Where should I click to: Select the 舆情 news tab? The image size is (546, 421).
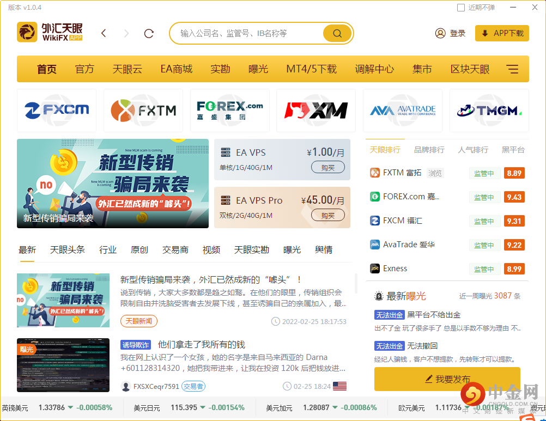324,249
